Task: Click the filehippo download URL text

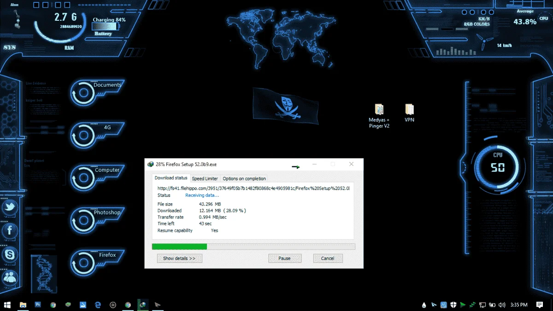Action: point(253,188)
